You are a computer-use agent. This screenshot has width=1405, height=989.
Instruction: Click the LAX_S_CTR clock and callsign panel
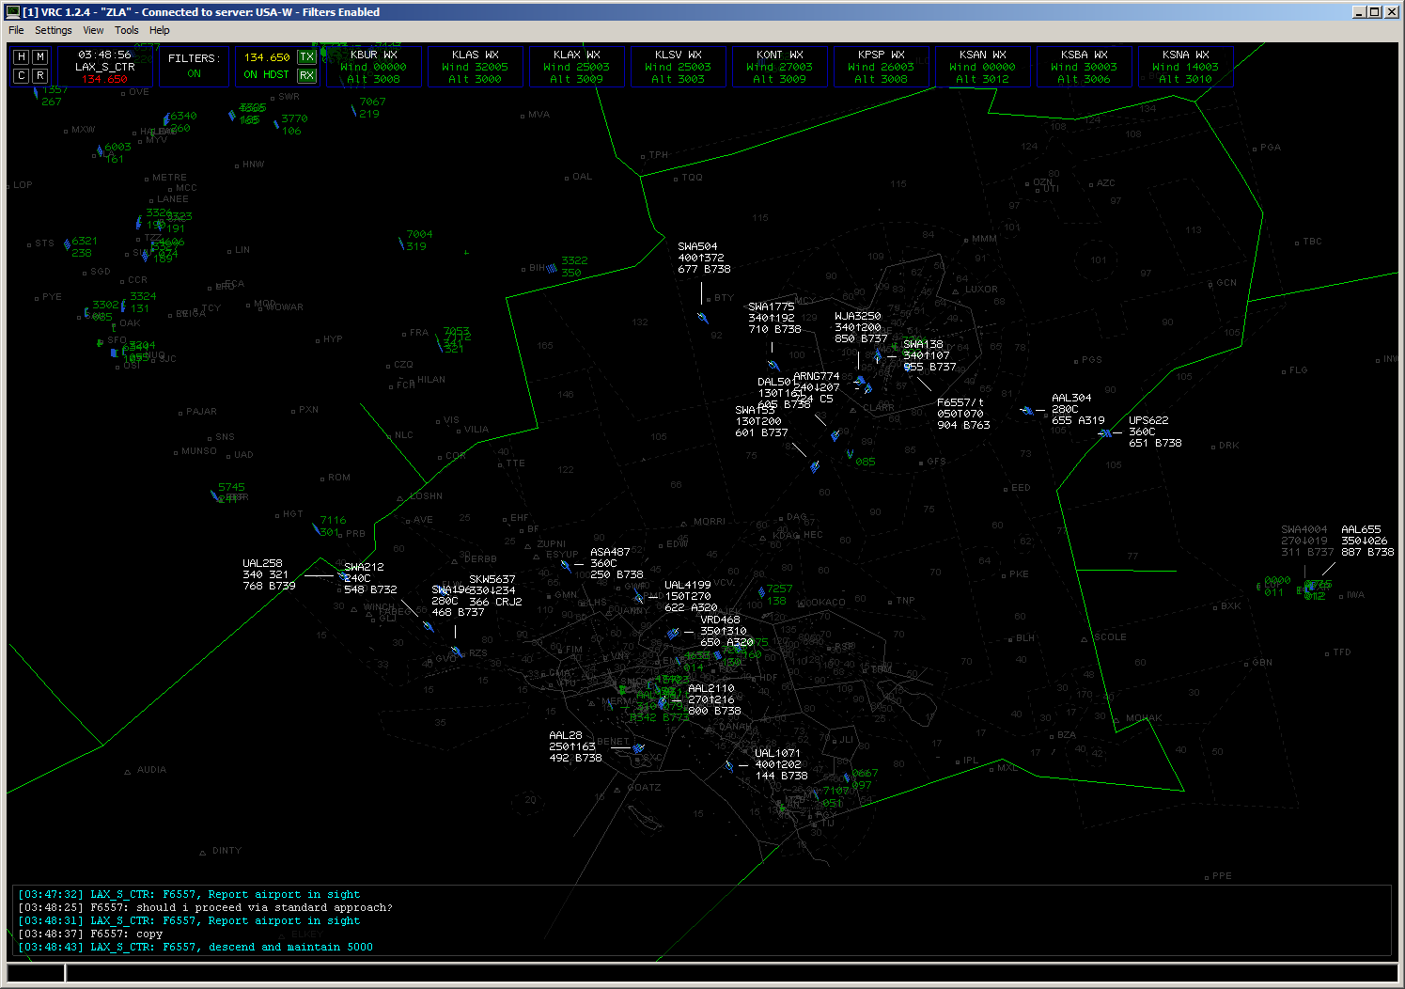point(104,67)
